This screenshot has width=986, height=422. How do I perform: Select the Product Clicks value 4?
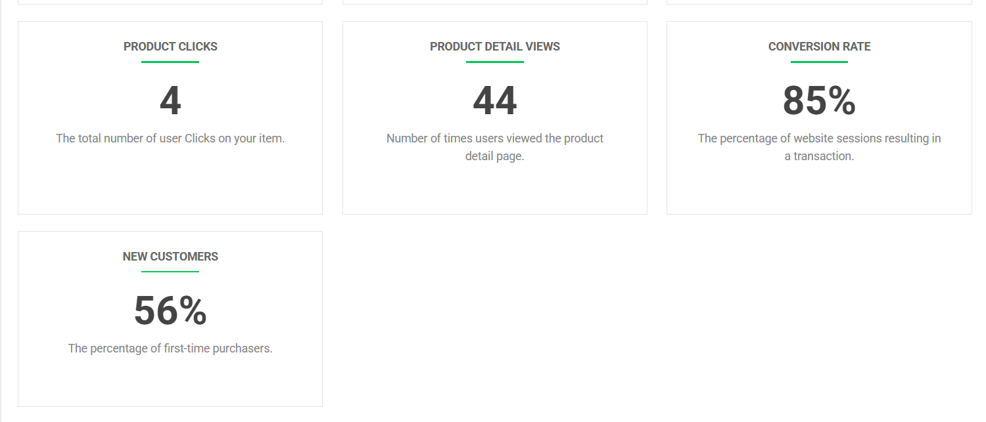(170, 101)
